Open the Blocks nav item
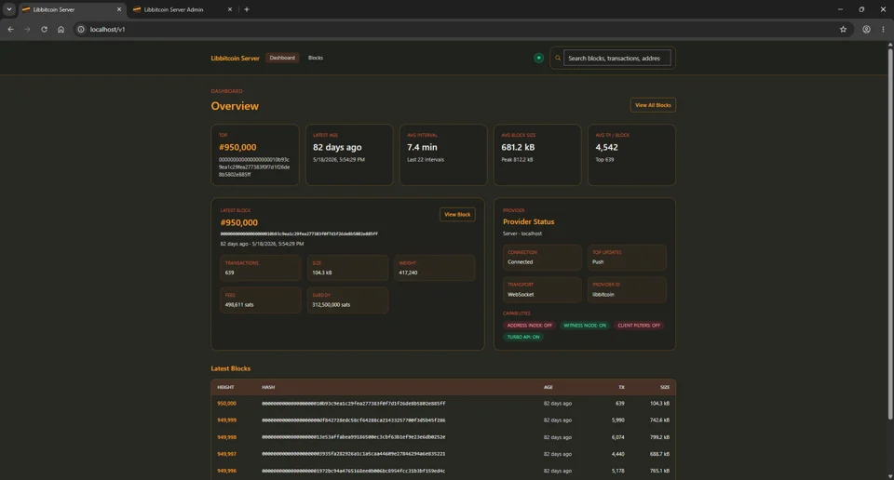 (x=316, y=58)
